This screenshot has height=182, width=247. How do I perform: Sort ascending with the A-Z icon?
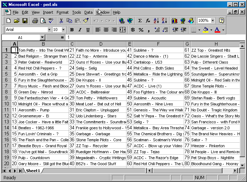click(156, 21)
